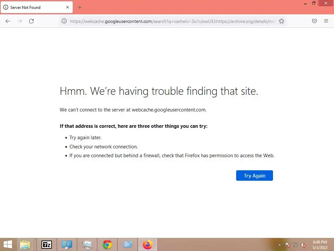Click the "If that address is correct" line

(x=133, y=126)
